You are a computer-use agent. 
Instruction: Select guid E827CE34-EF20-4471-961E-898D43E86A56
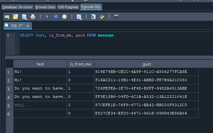(146, 113)
